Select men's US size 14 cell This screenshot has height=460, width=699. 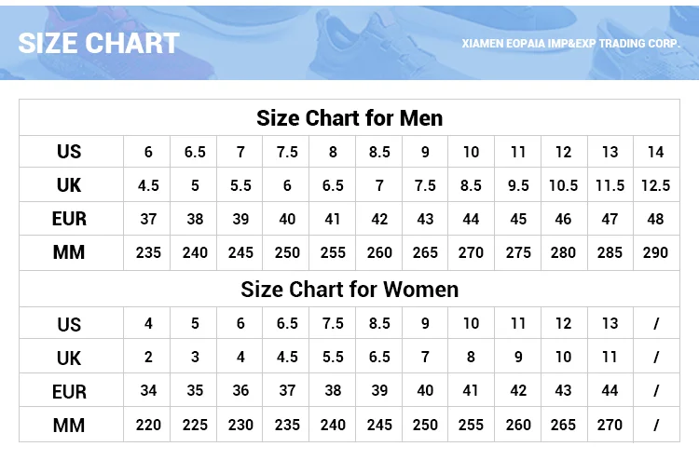[x=655, y=153]
